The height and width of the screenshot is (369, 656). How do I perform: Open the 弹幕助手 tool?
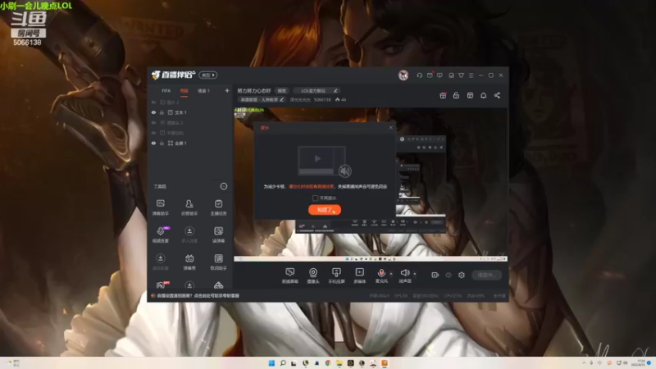[x=161, y=207]
